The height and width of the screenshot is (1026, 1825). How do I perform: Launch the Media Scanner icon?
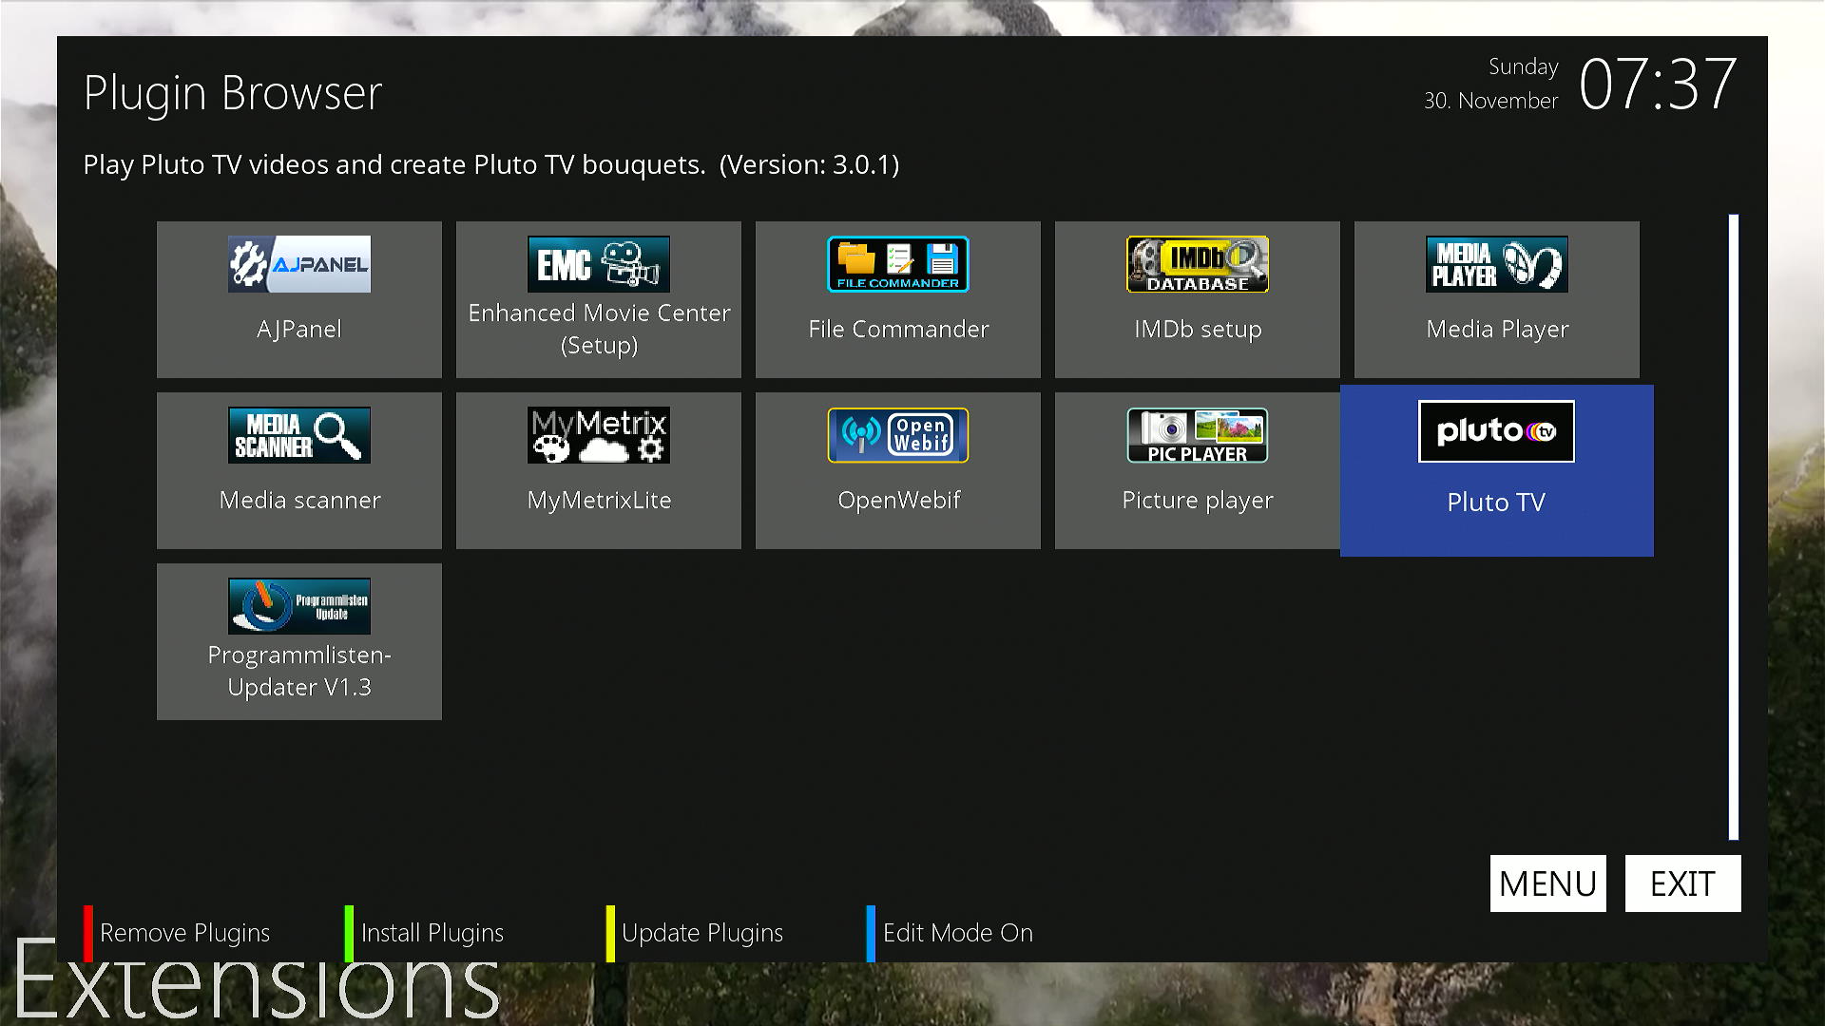[298, 435]
